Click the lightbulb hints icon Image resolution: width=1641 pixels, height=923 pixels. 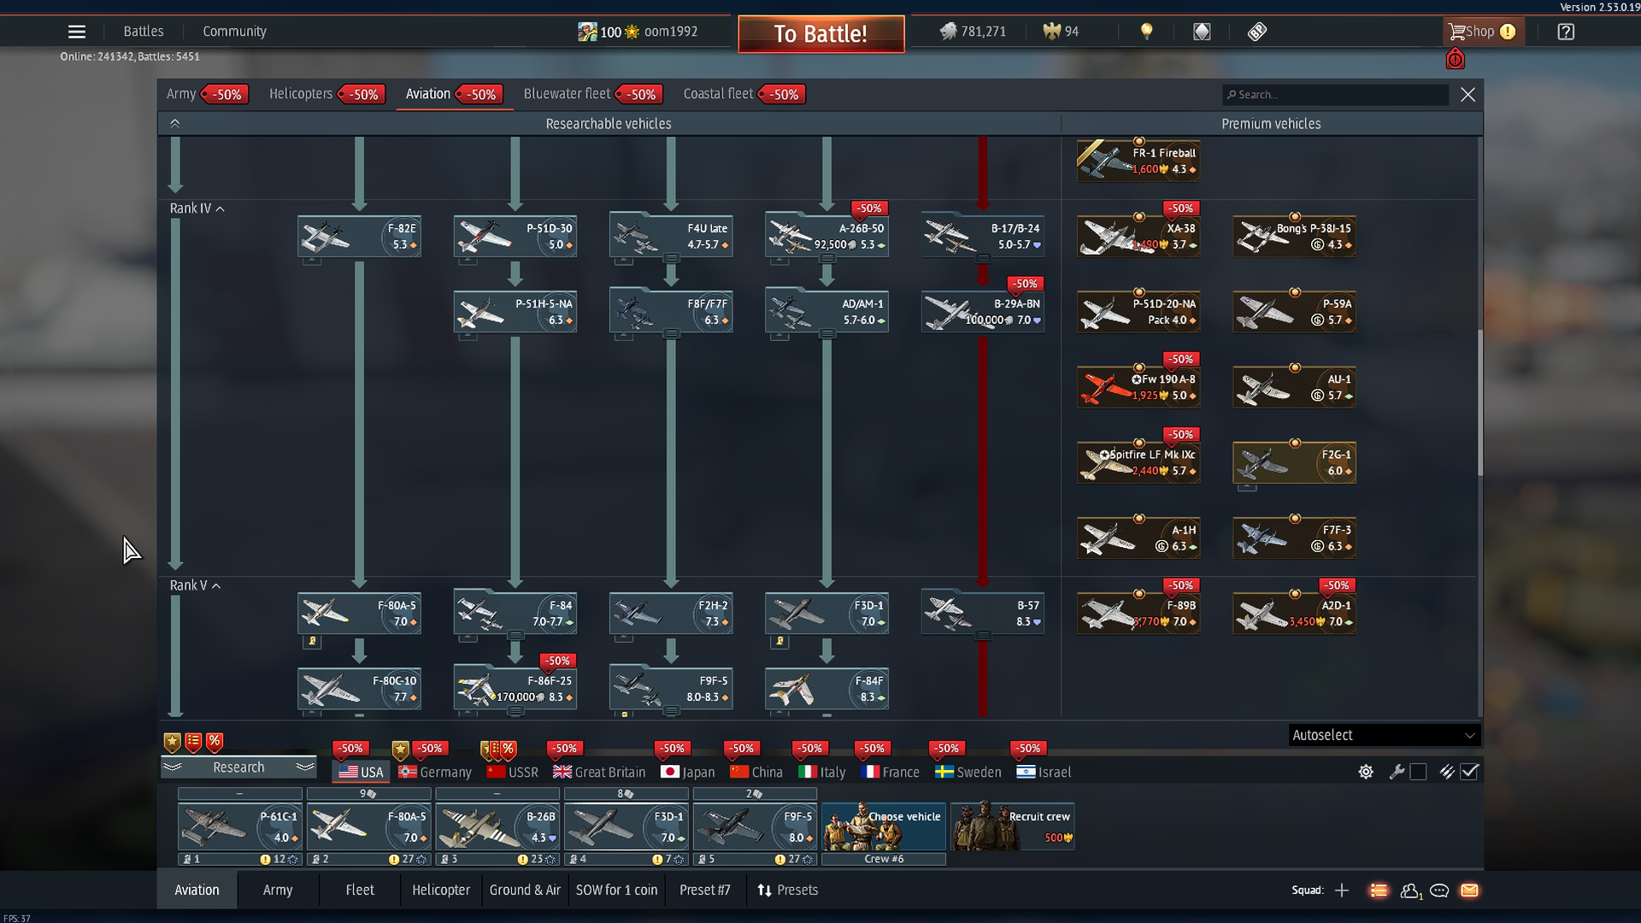1146,32
